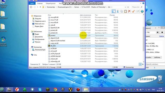The image size is (165, 93).
Task: Open the Файл tab
Action: click(32, 3)
